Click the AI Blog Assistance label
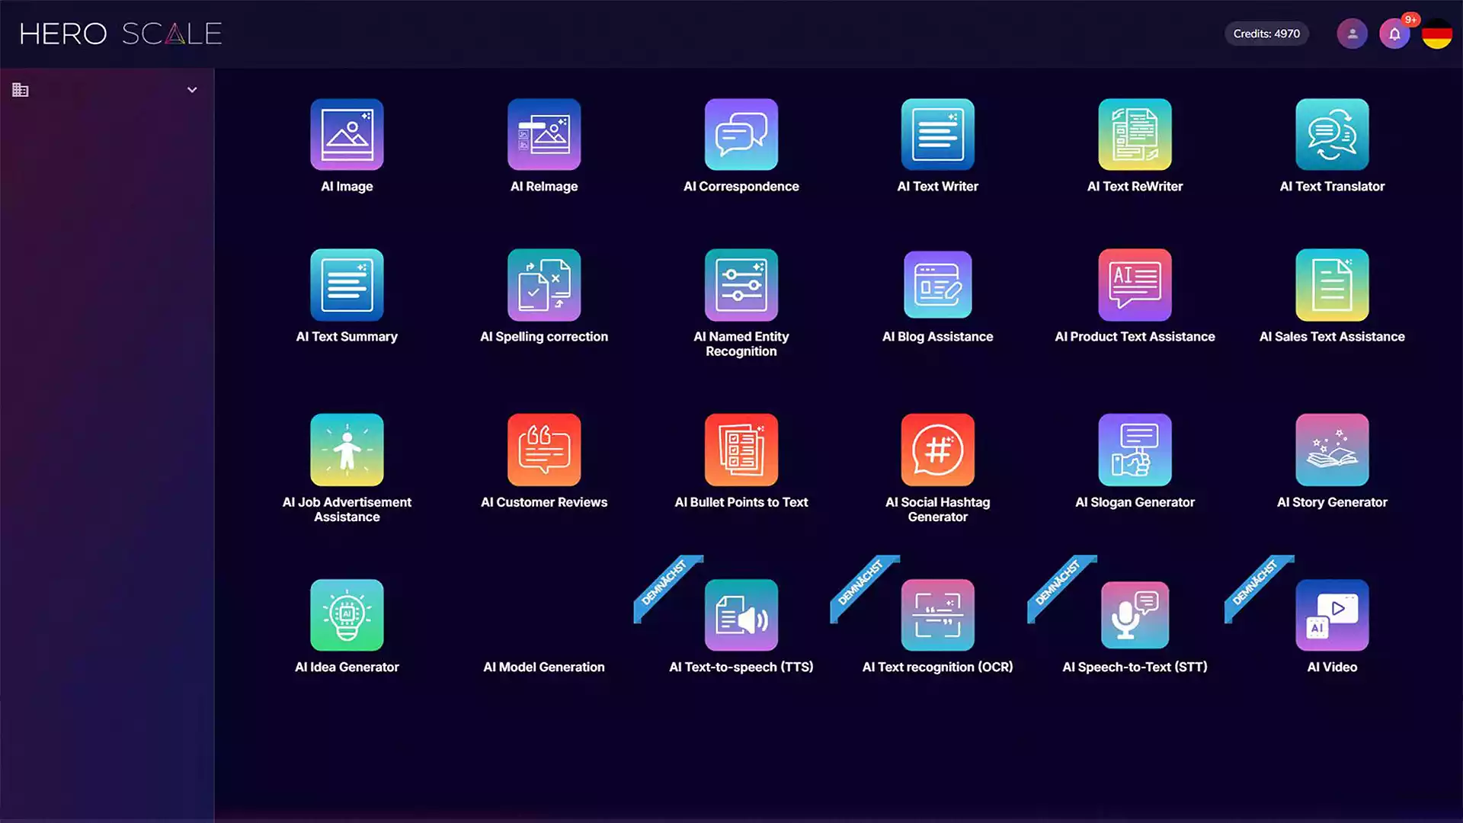The image size is (1463, 823). pos(938,337)
